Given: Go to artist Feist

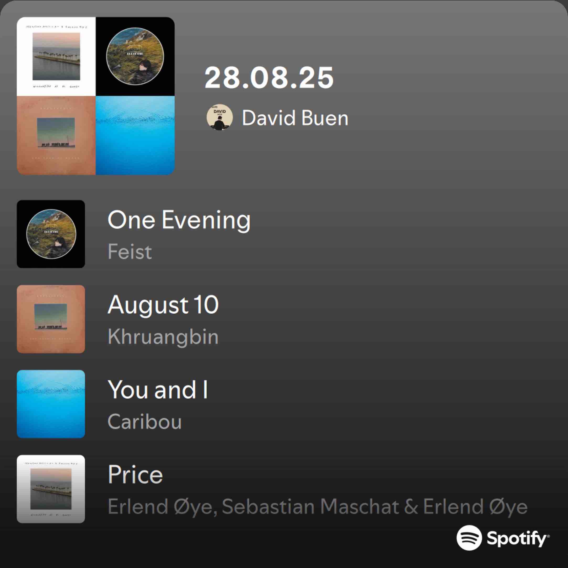Looking at the screenshot, I should (130, 252).
